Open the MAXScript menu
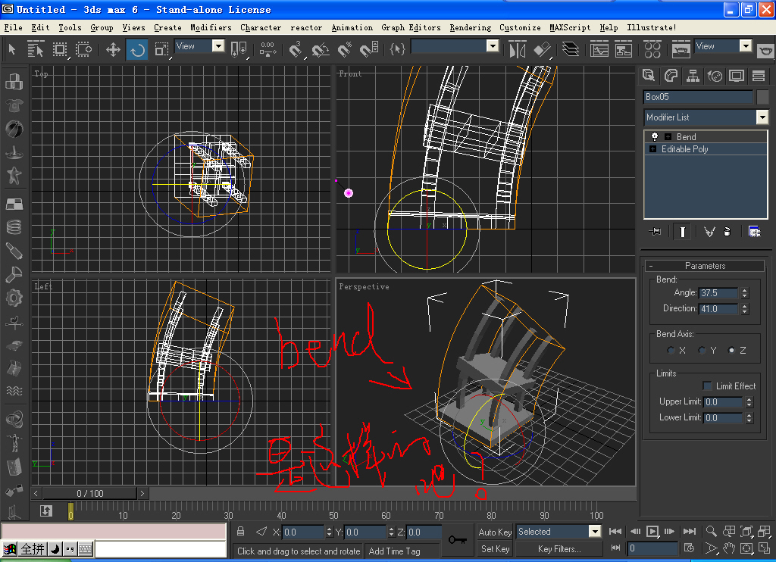Viewport: 776px width, 562px height. [570, 28]
